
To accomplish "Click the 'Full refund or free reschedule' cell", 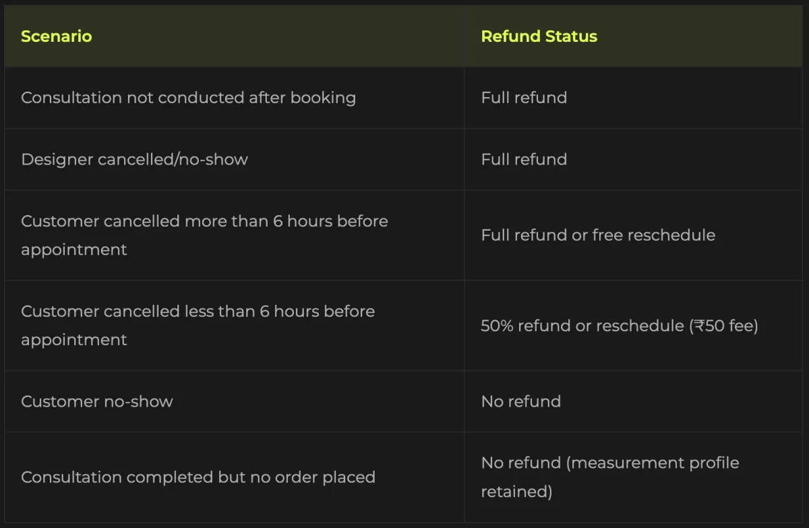I will tap(598, 235).
